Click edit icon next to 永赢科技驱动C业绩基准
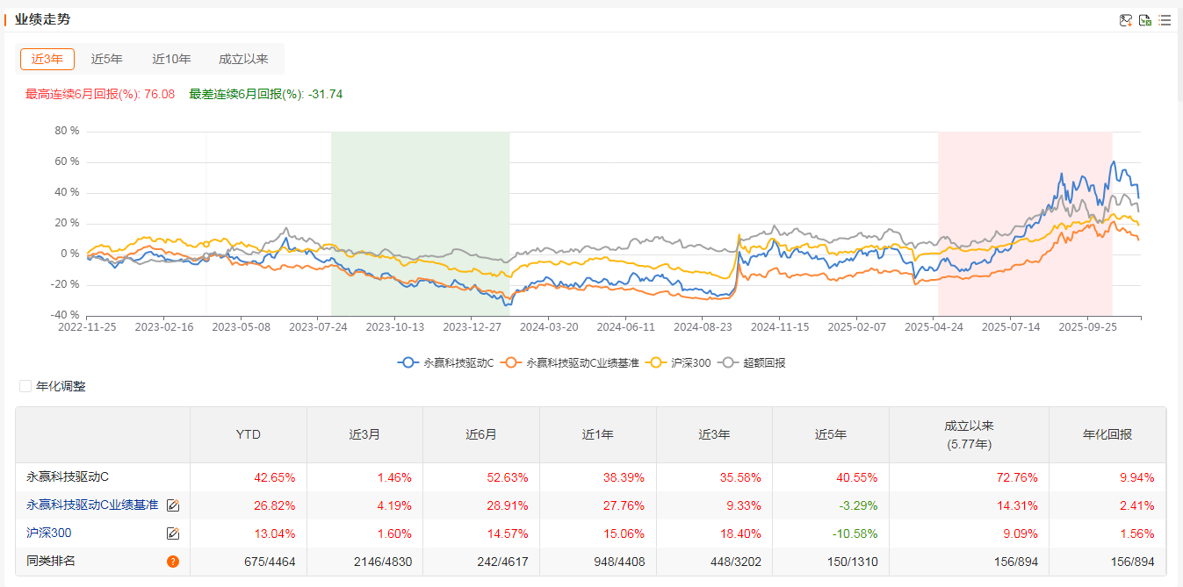 pyautogui.click(x=173, y=505)
